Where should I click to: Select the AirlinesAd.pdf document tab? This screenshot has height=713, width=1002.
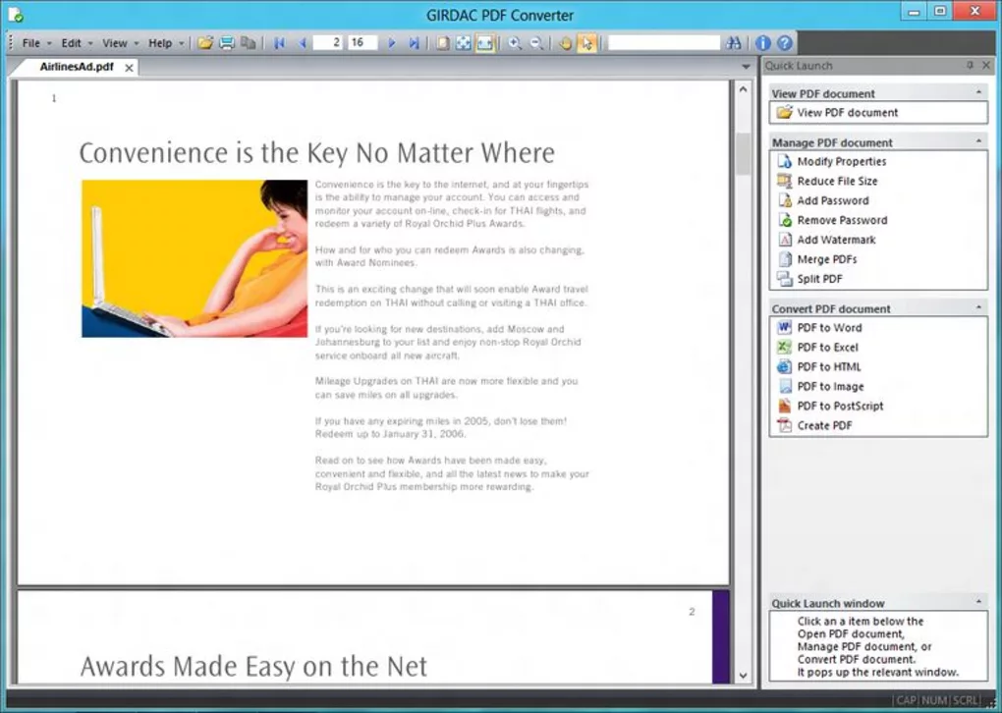(76, 67)
